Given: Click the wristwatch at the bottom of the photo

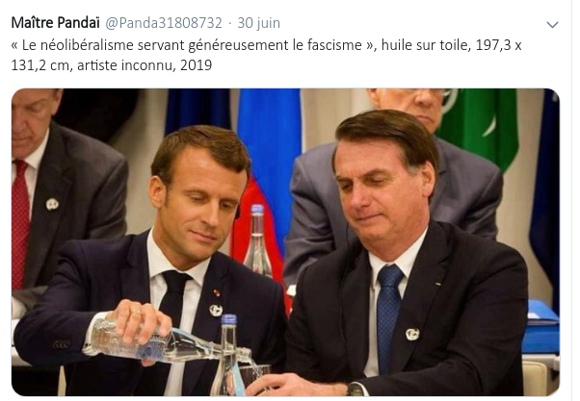Looking at the screenshot, I should point(356,389).
